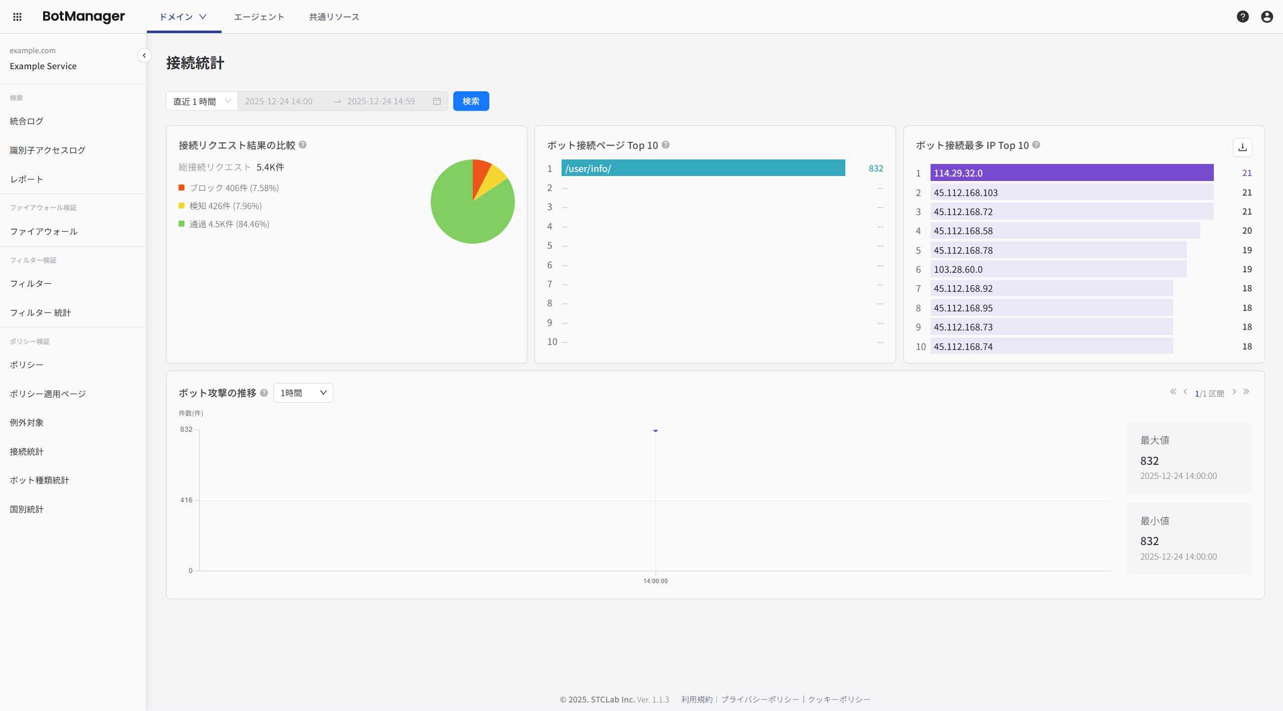Open the 共通リソース tab
Screen dimensions: 1283x711
tap(334, 17)
